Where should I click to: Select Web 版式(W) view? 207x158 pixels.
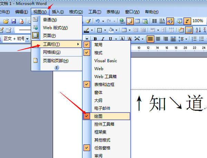click(x=57, y=28)
